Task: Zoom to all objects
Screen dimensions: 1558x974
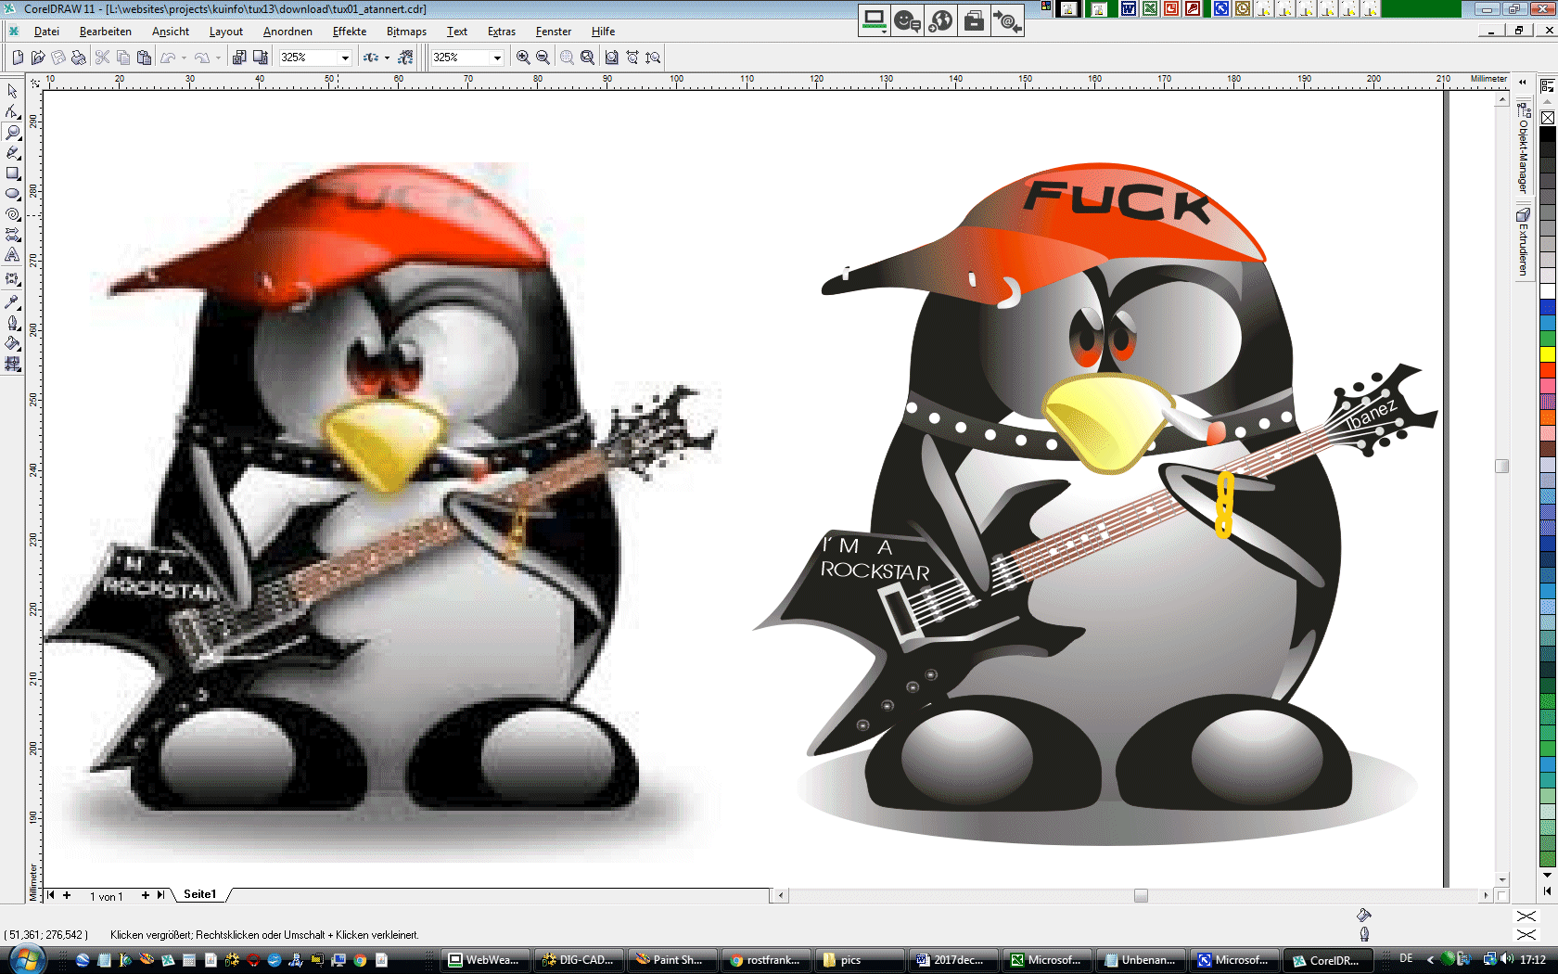Action: coord(587,58)
